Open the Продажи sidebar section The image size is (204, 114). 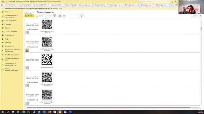pos(8,24)
